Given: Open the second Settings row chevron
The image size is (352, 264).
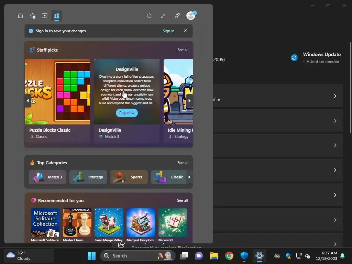Looking at the screenshot, I should pos(335,121).
